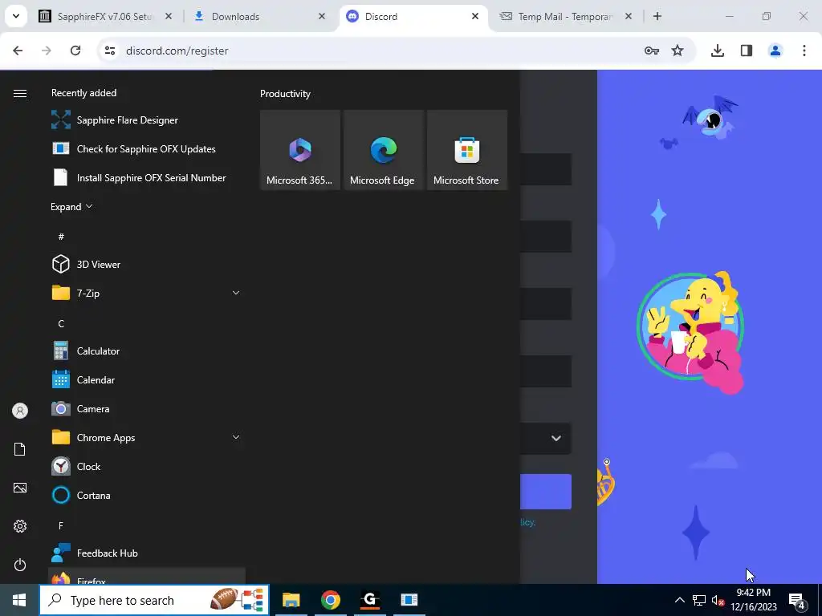Screen dimensions: 822x616
Task: Click the F letter section header
Action: coord(61,525)
